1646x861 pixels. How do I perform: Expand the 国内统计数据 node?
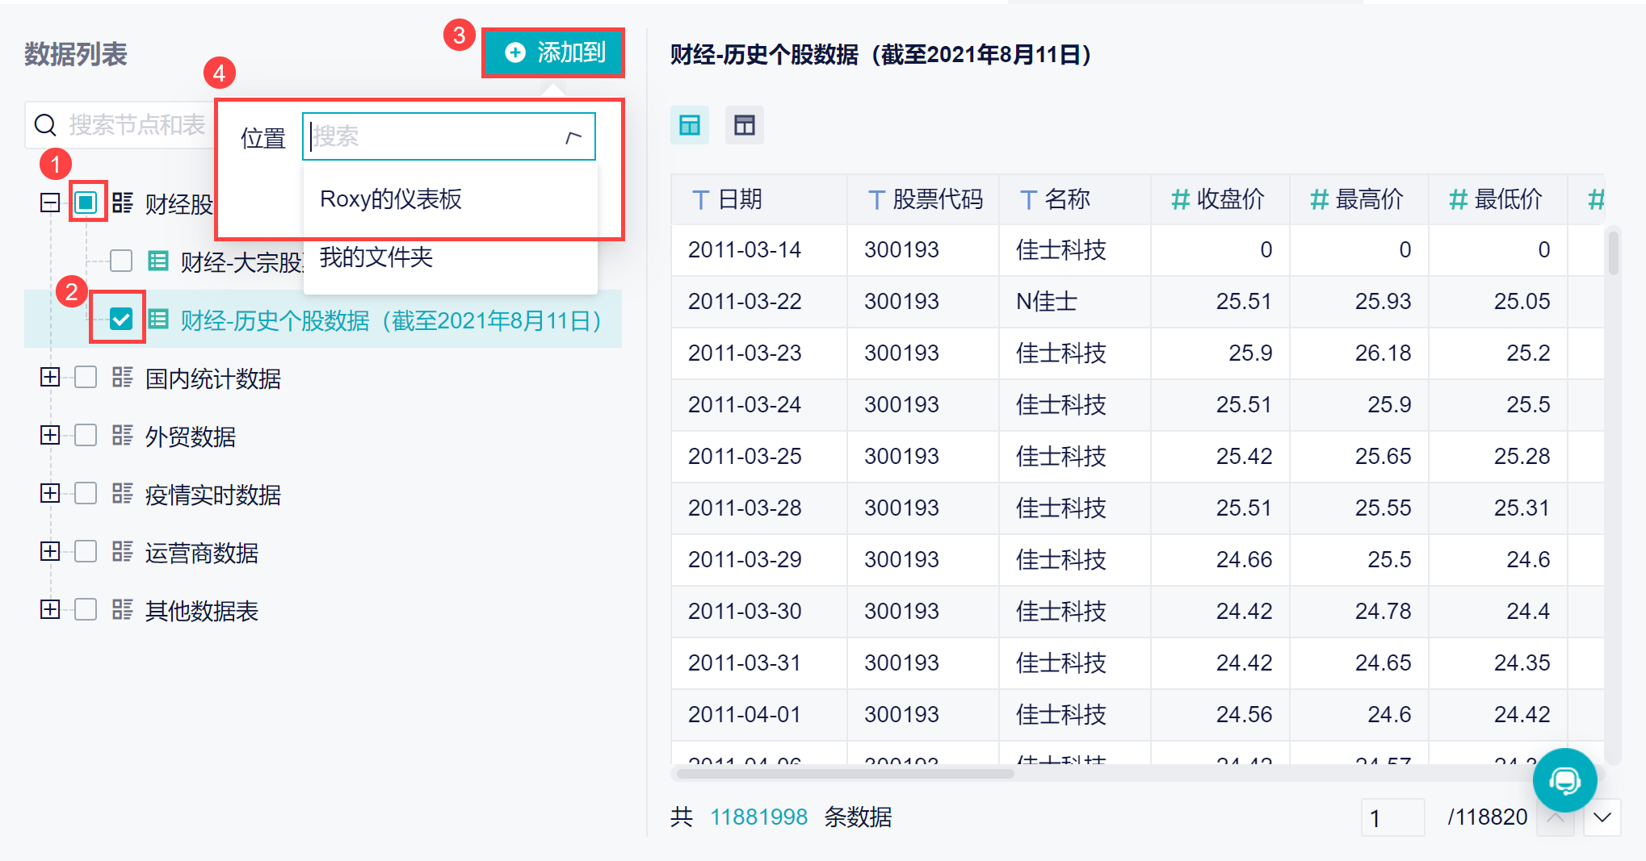[50, 377]
